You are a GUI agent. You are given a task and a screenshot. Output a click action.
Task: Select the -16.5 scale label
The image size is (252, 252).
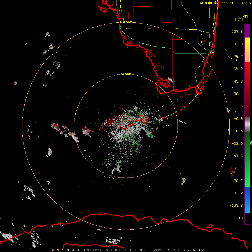tap(237, 131)
